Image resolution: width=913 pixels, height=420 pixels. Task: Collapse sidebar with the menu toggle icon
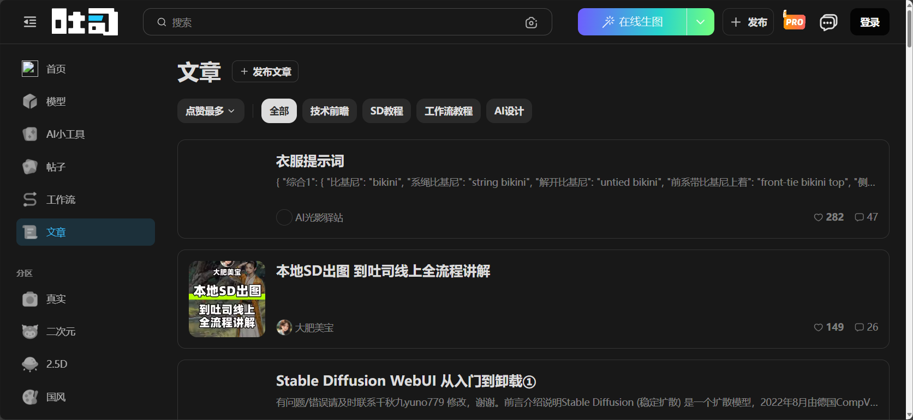(x=30, y=22)
